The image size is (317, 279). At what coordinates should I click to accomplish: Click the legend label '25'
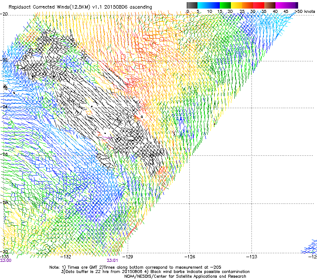[x=242, y=12]
